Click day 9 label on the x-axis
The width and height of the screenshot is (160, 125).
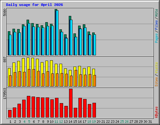coord(48,122)
